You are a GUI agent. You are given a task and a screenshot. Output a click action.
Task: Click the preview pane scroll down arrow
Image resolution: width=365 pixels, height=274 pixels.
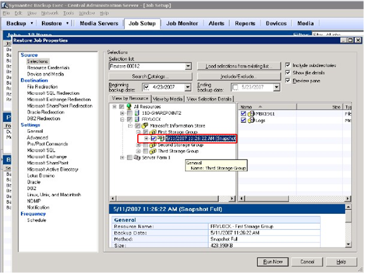pos(349,244)
